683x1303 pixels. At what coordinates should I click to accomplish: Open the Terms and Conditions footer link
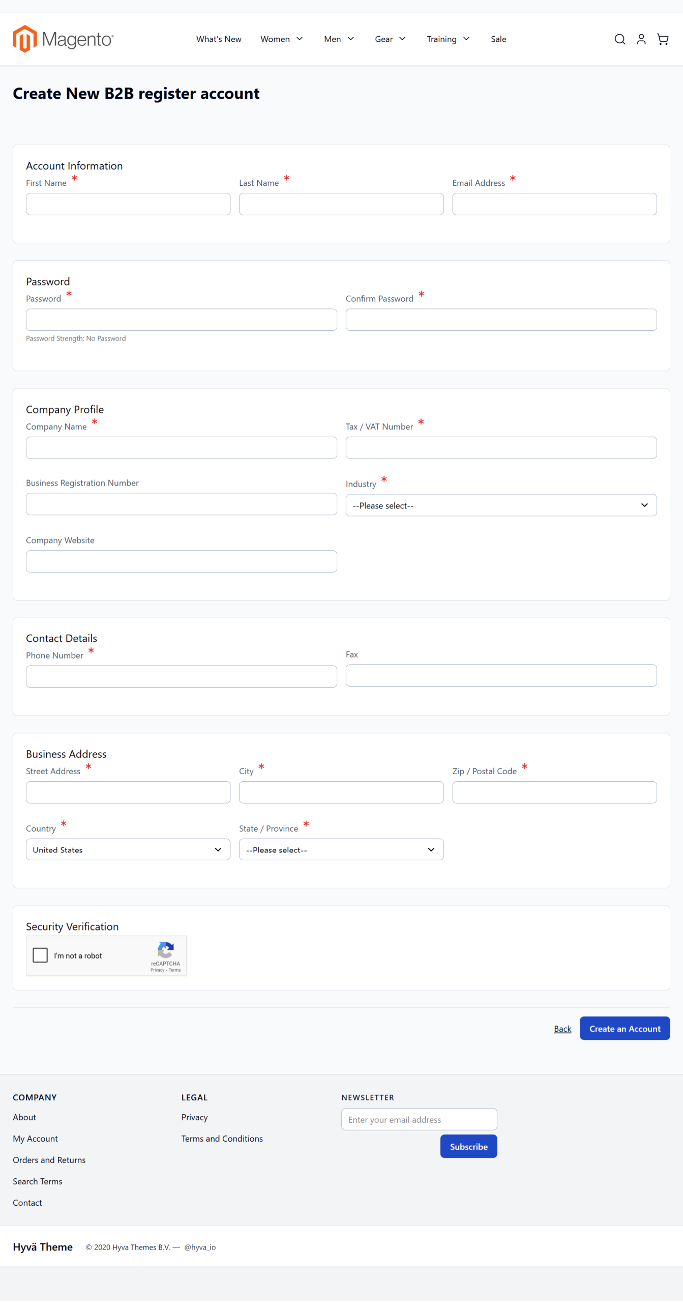[x=222, y=1139]
